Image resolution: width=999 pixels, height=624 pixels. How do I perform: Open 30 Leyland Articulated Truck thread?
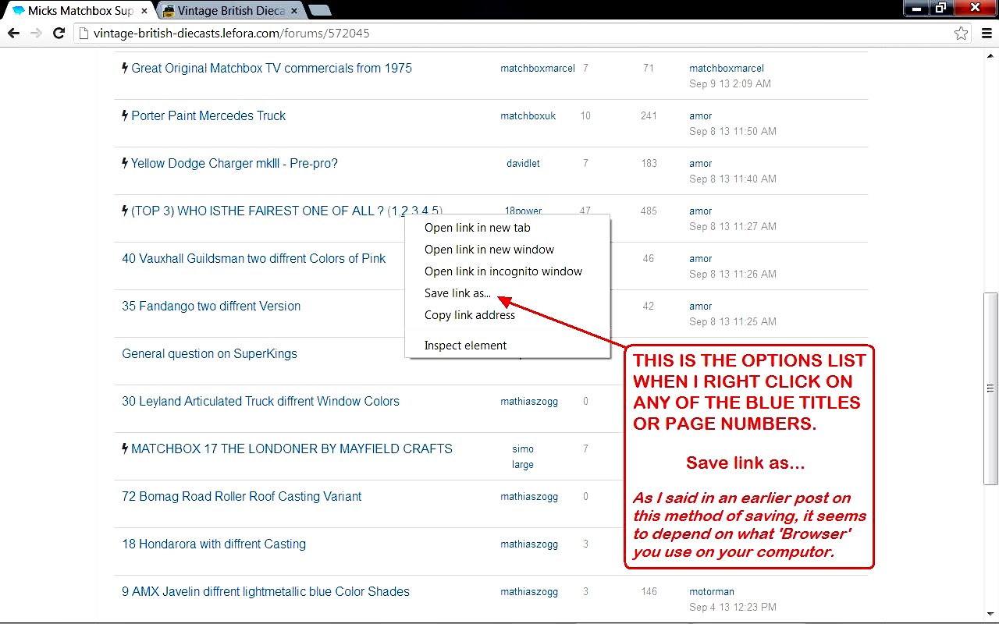click(261, 402)
